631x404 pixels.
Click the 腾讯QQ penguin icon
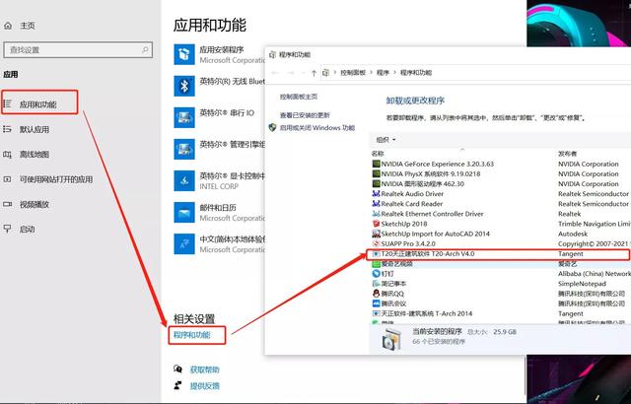[376, 294]
